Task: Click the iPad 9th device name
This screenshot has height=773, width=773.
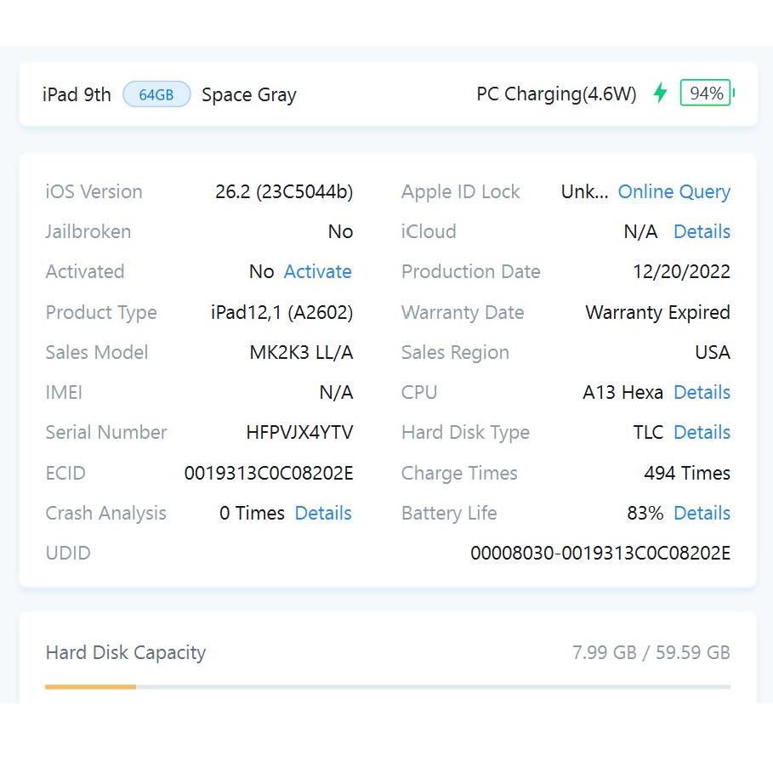Action: click(77, 94)
